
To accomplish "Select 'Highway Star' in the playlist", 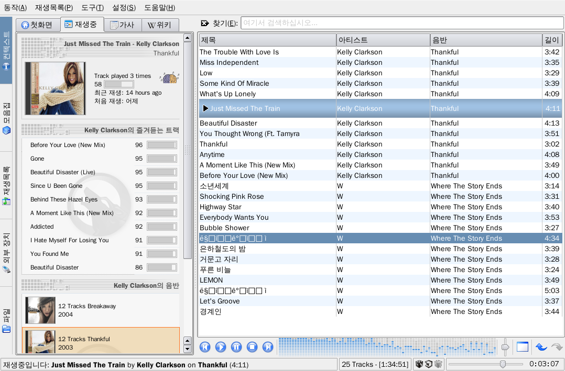I will pos(381,207).
